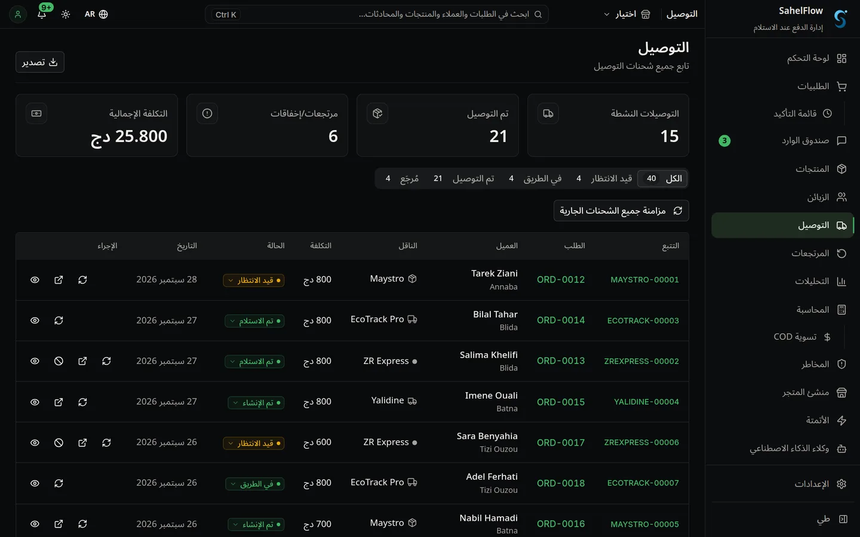Sync shipment icon for ORD-0018
The height and width of the screenshot is (537, 860).
coord(59,483)
